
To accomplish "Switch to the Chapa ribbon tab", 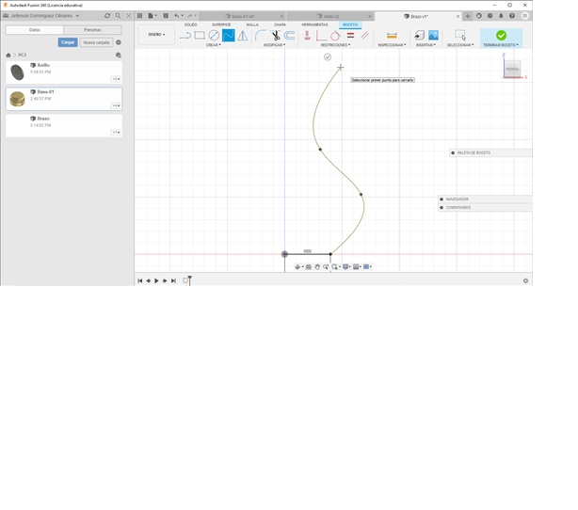I will [280, 24].
